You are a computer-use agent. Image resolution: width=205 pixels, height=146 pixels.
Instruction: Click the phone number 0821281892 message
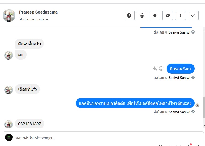[30, 124]
